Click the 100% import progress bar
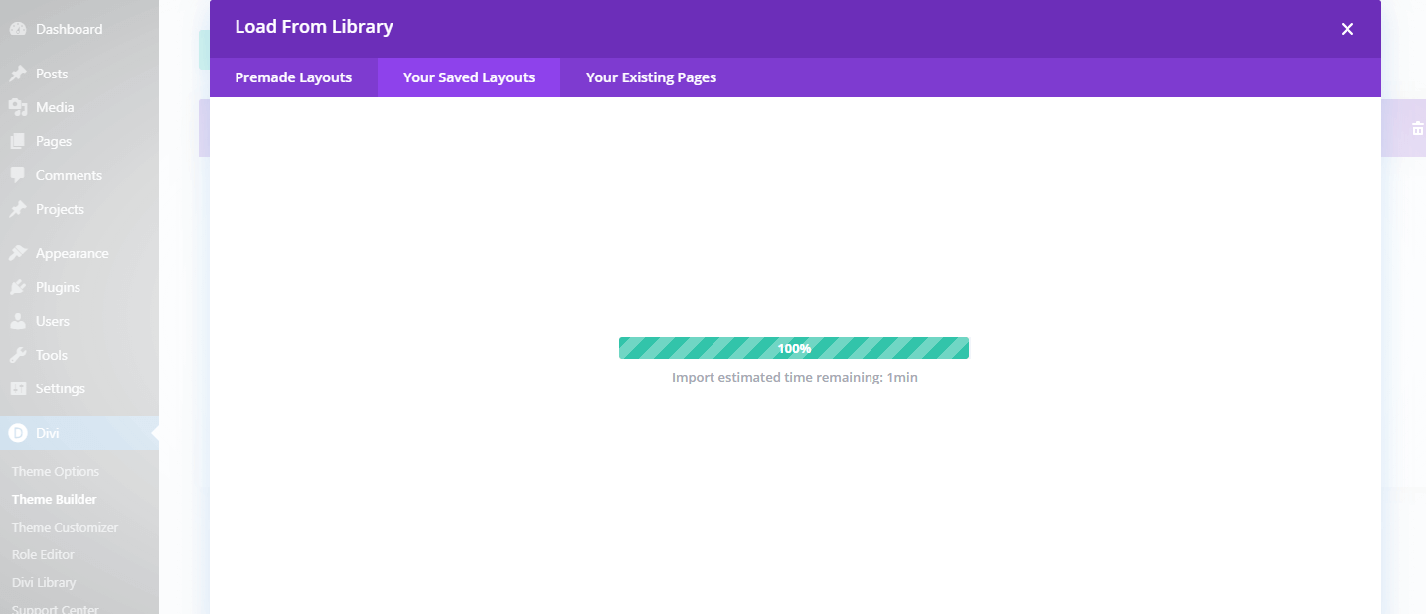 click(x=794, y=348)
